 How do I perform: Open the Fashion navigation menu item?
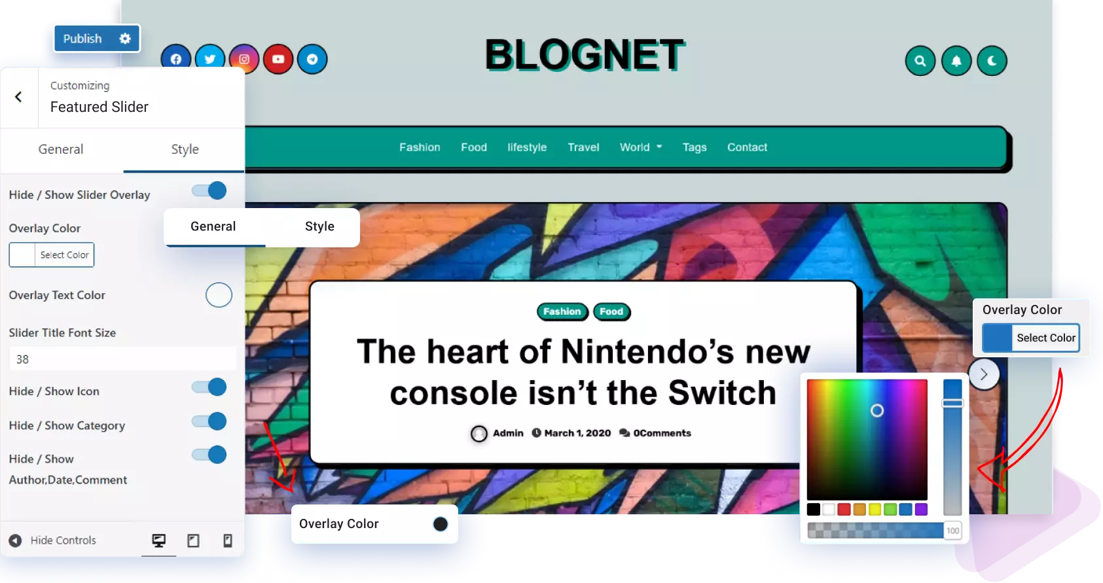click(x=420, y=147)
